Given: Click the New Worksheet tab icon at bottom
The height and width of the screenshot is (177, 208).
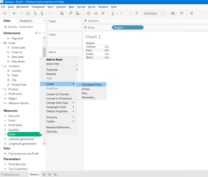Looking at the screenshot, I should [44, 174].
